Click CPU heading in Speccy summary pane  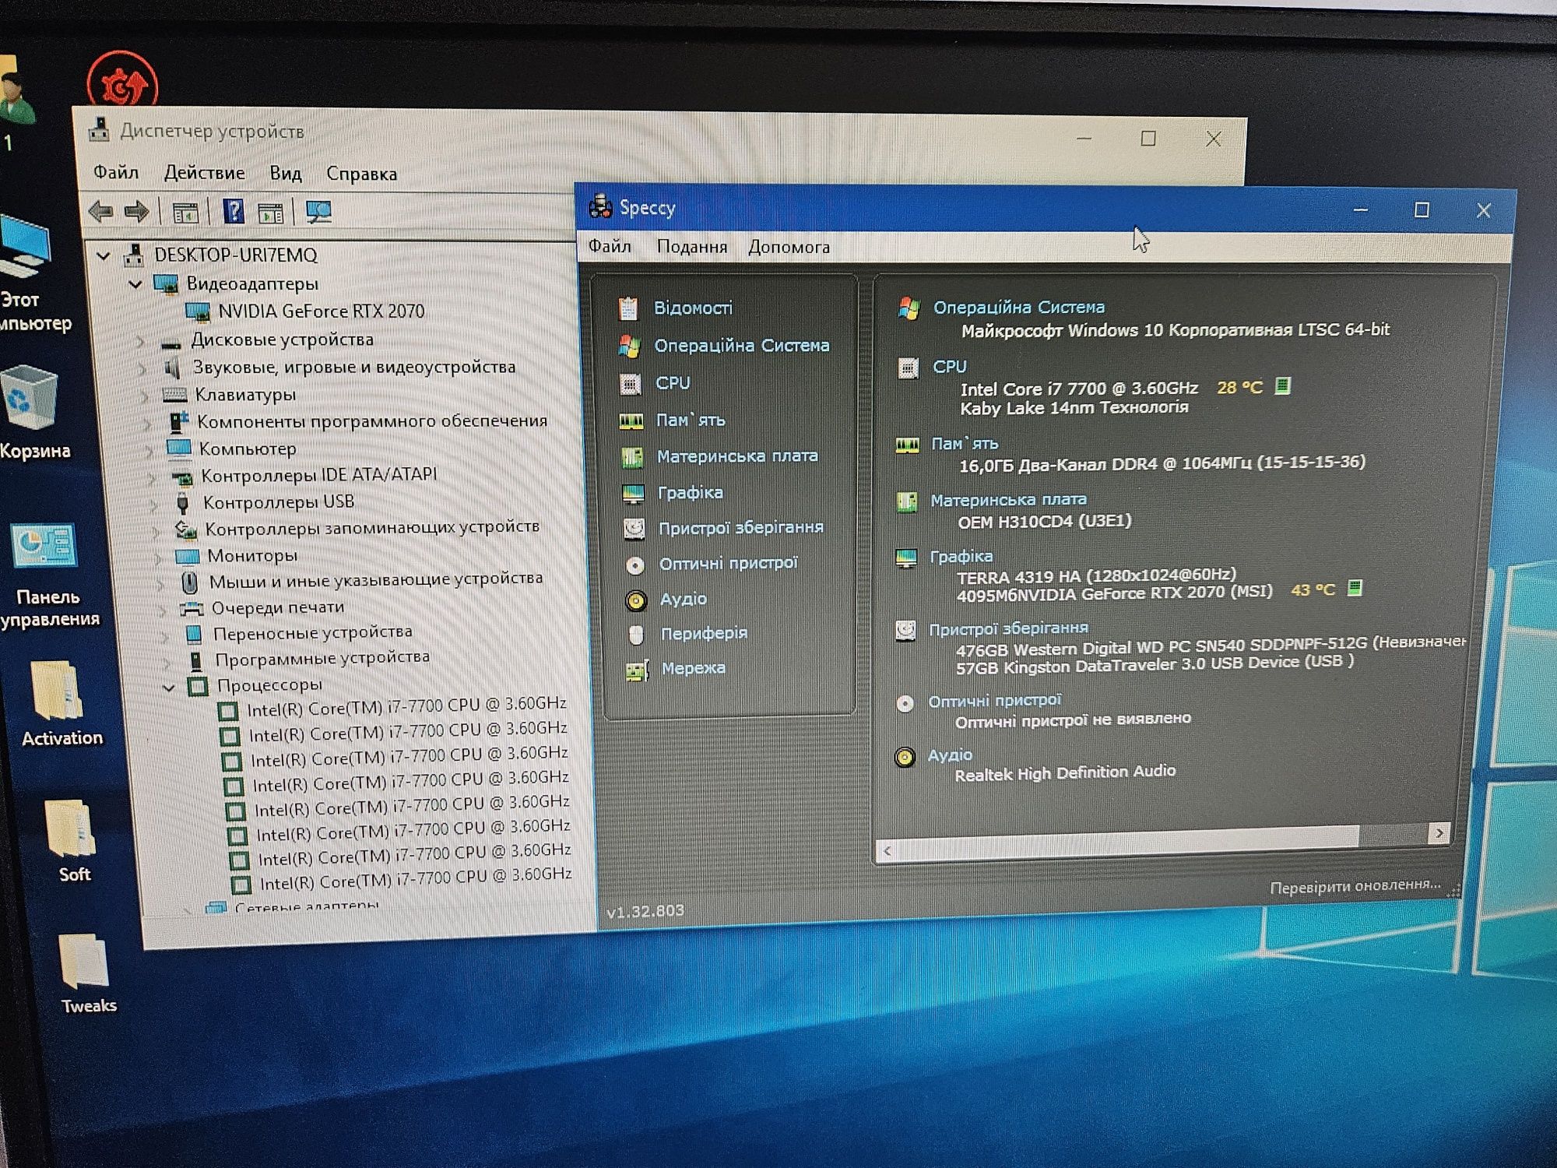950,366
